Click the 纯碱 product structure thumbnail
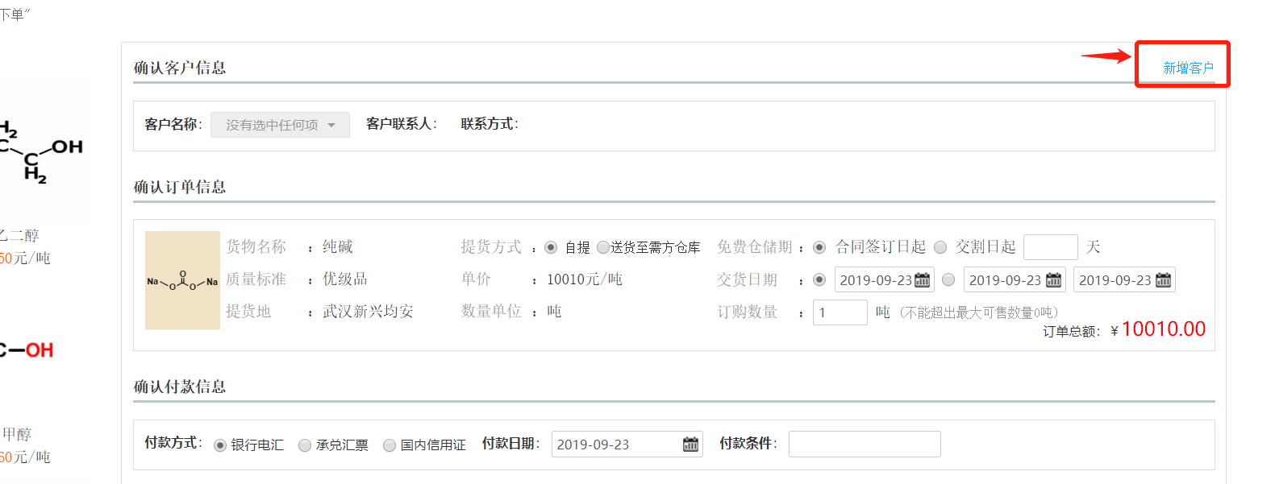 [182, 280]
